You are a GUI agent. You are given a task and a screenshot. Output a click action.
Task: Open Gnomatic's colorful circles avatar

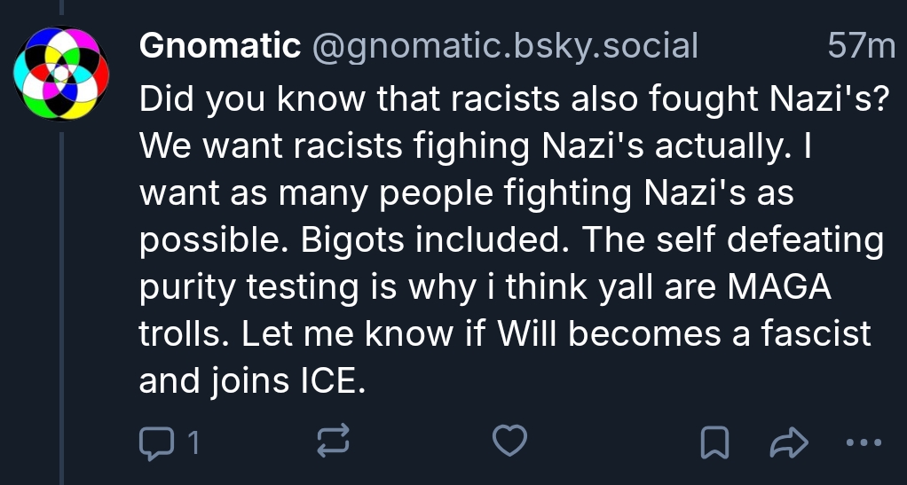(x=61, y=74)
